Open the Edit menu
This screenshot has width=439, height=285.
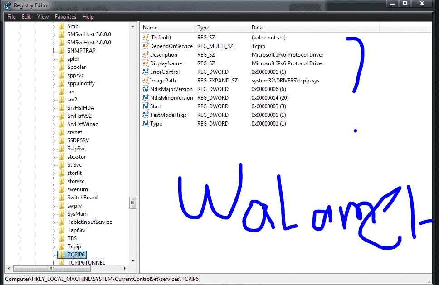pos(26,17)
